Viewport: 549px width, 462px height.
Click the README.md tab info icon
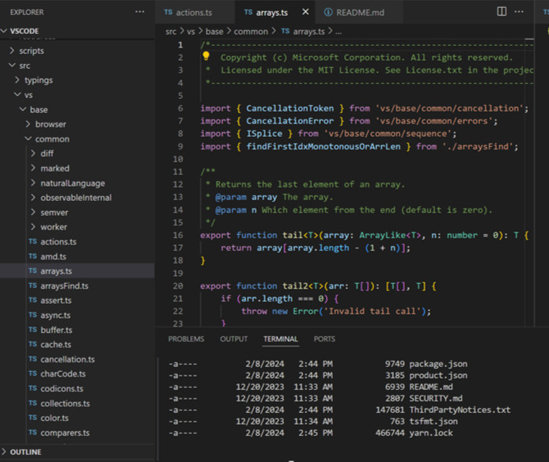pos(328,13)
